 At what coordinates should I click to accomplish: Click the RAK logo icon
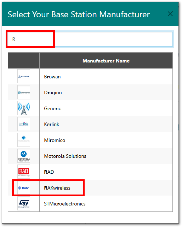pyautogui.click(x=24, y=188)
